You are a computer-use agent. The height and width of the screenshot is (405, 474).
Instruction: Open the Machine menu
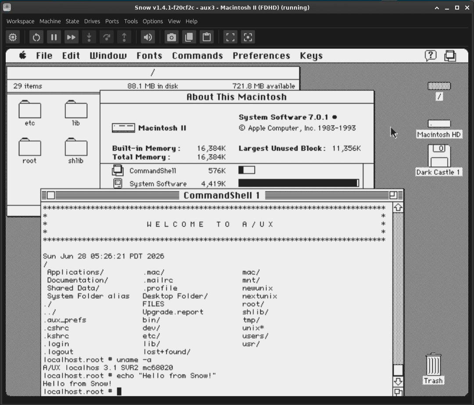(50, 21)
